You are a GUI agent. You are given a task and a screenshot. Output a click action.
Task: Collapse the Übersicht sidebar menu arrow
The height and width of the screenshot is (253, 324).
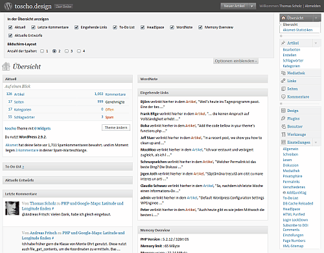[316, 18]
